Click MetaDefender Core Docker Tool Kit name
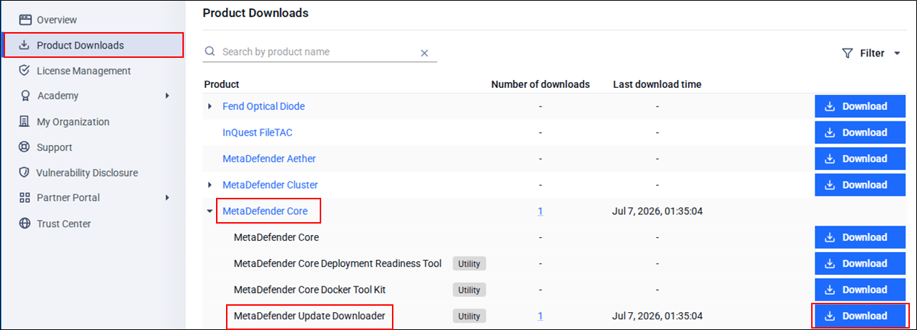This screenshot has height=330, width=917. point(310,290)
